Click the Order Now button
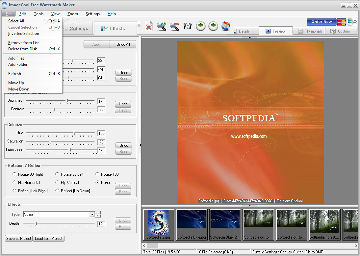This screenshot has height=256, width=360. (321, 22)
